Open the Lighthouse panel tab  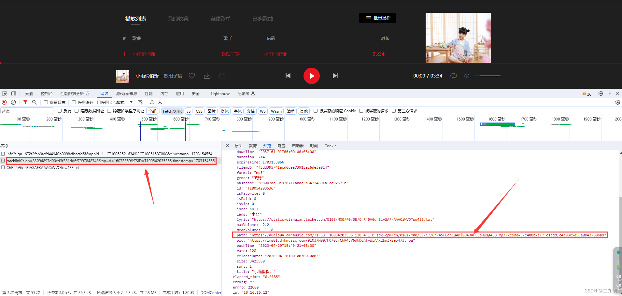point(220,94)
